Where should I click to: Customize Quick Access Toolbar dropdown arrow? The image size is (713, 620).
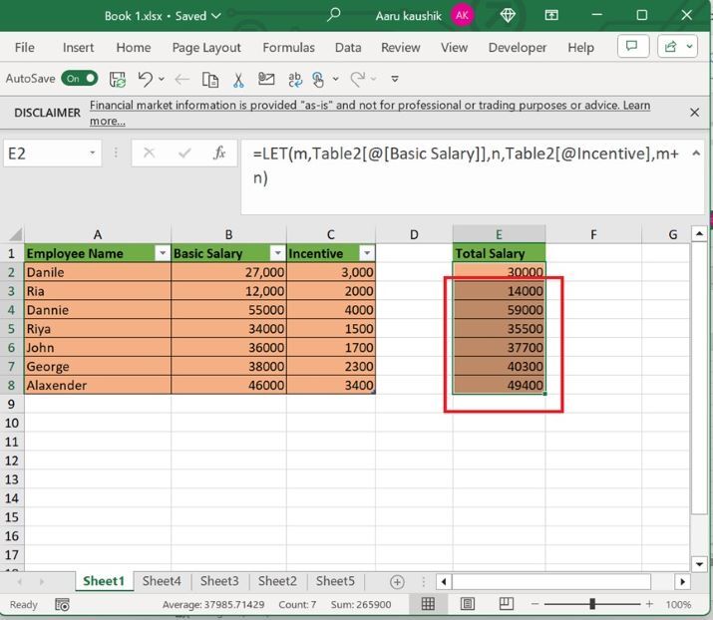pos(395,79)
